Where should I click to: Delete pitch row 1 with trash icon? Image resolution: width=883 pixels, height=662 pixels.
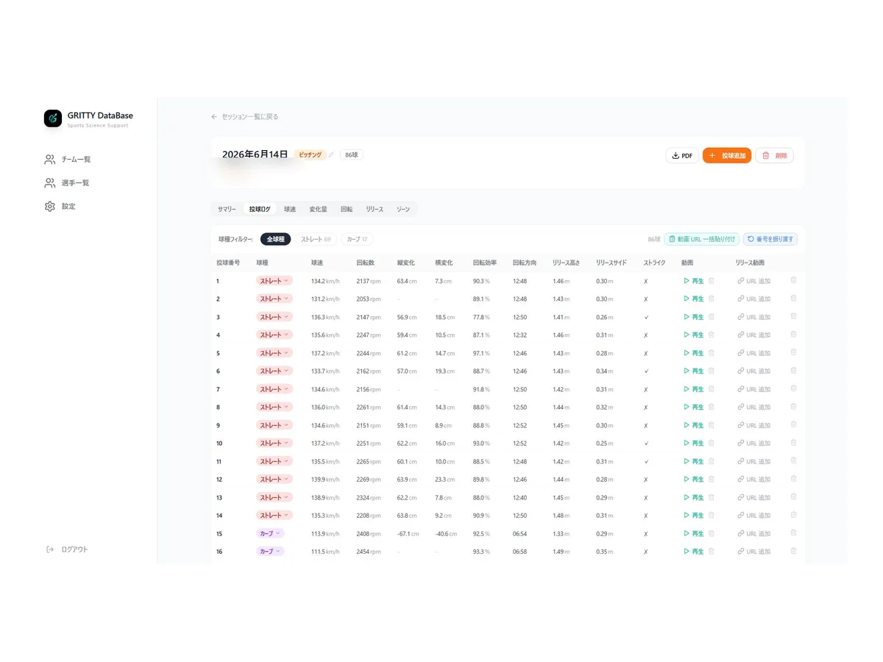[793, 280]
